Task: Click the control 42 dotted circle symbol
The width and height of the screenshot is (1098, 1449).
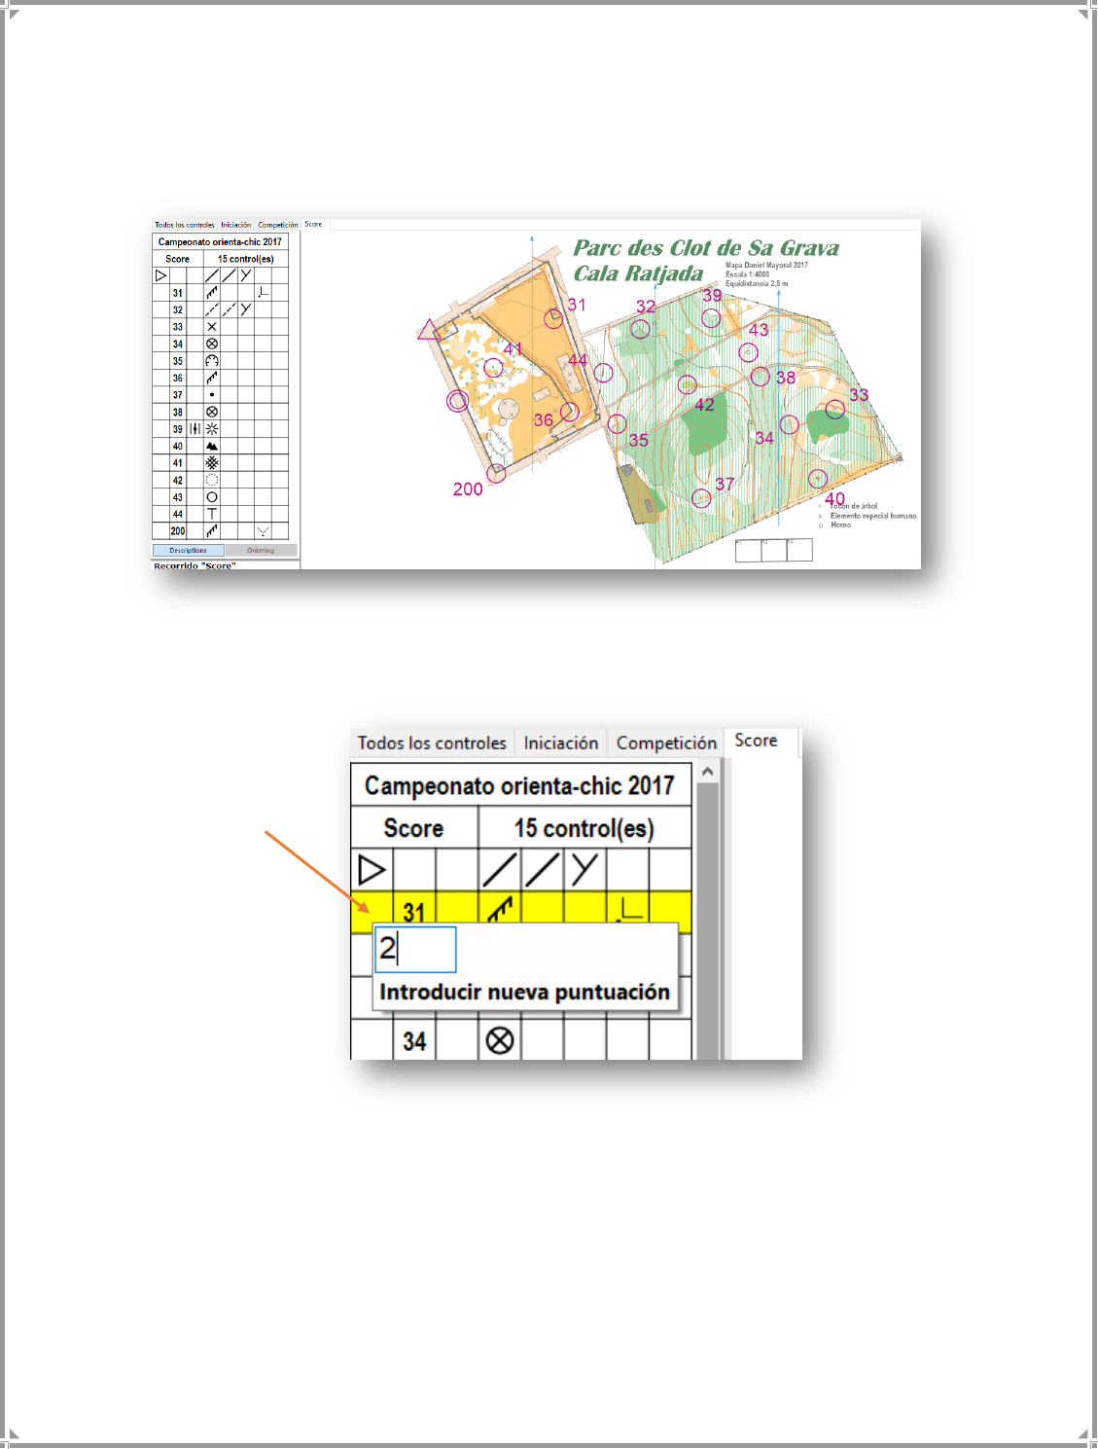Action: click(x=212, y=480)
